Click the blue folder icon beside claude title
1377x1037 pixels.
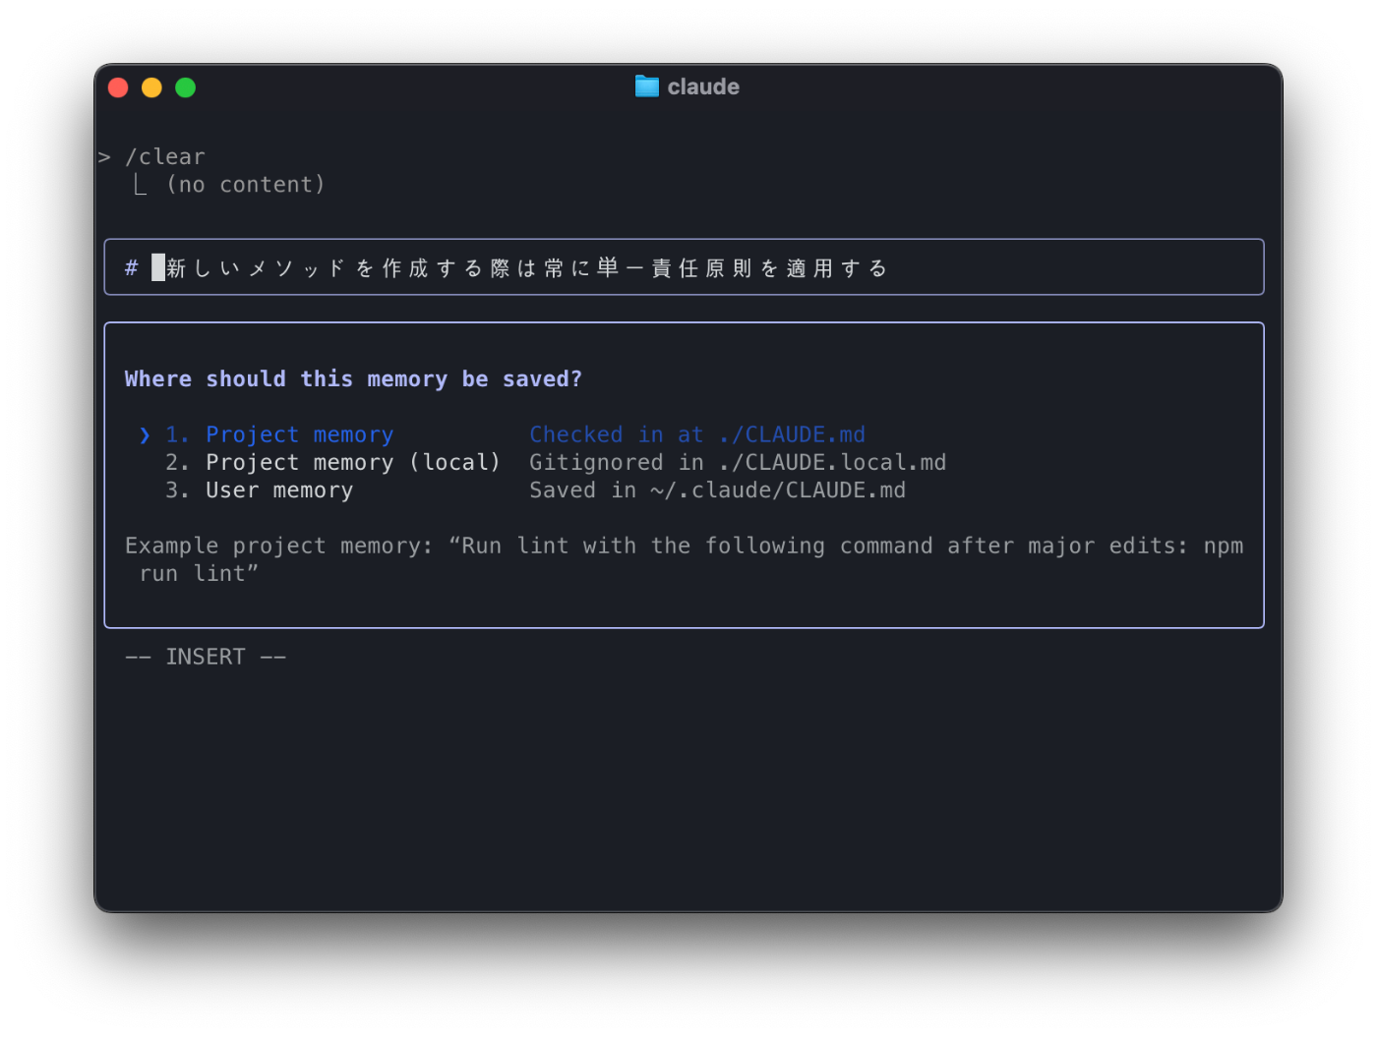coord(646,86)
